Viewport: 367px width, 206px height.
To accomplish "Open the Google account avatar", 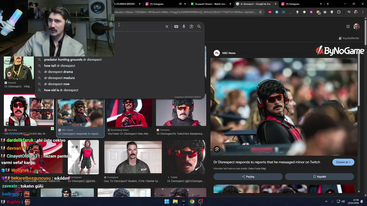I will click(356, 27).
